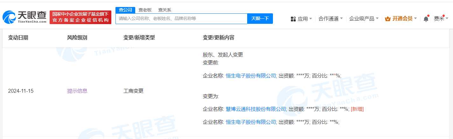This screenshot has height=139, width=453.
Task: Click the 天眼一下 search button
Action: click(x=260, y=18)
